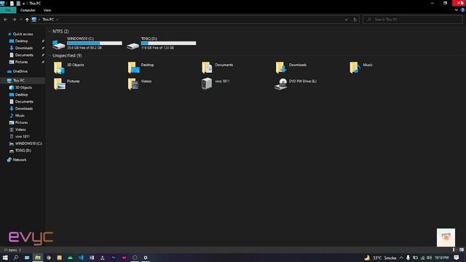The width and height of the screenshot is (466, 262).
Task: Select the vivo 1811 device icon
Action: pyautogui.click(x=207, y=84)
